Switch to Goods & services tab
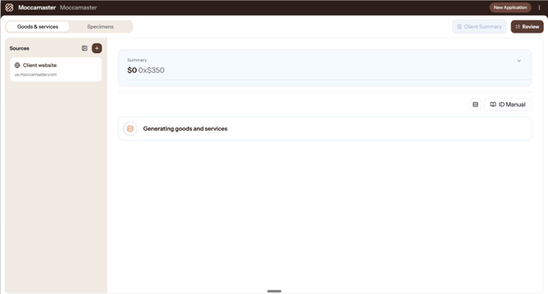Image resolution: width=548 pixels, height=294 pixels. tap(38, 26)
